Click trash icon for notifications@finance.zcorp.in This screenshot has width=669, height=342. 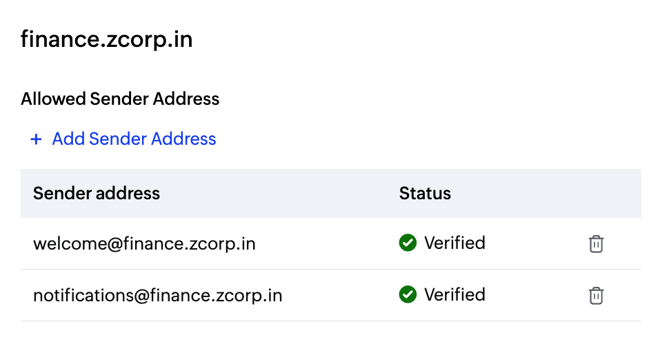click(x=596, y=296)
